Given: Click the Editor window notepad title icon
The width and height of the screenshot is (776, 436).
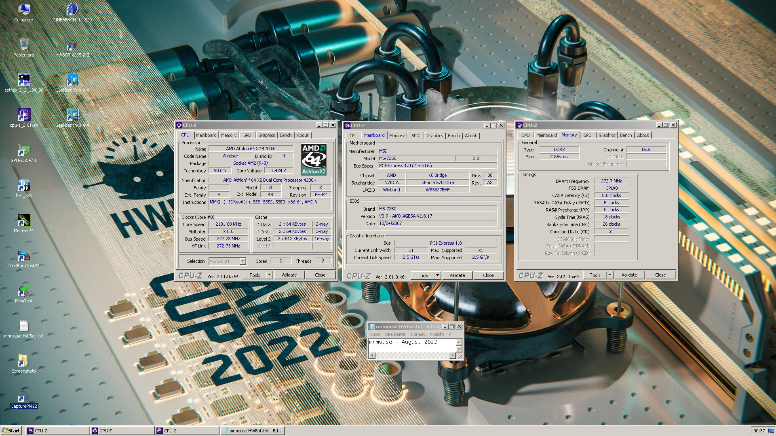Looking at the screenshot, I should tap(372, 327).
